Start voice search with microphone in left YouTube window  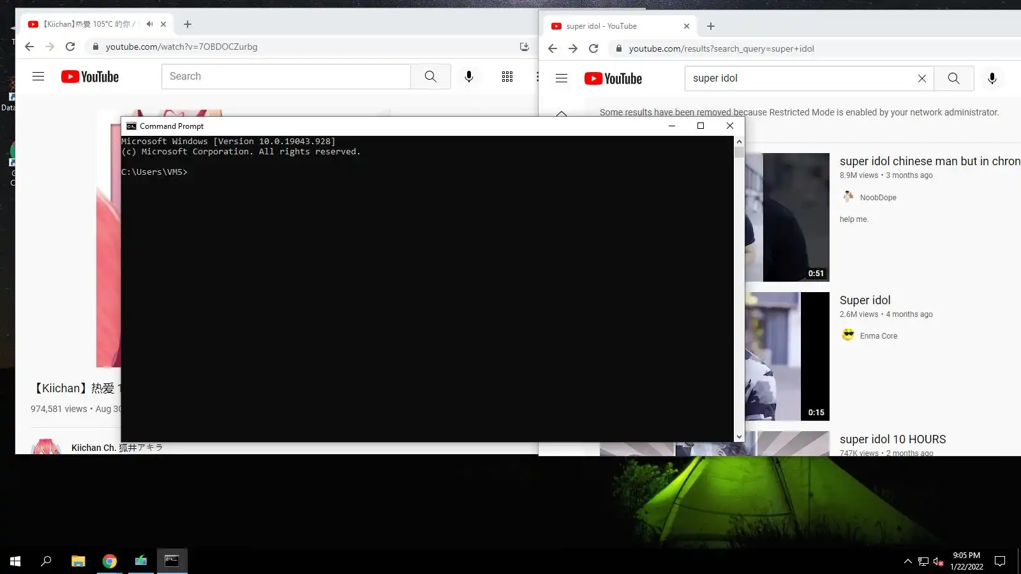(469, 77)
